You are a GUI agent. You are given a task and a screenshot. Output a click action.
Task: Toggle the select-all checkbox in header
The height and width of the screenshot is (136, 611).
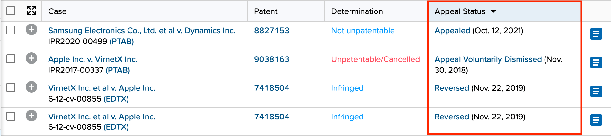11,11
